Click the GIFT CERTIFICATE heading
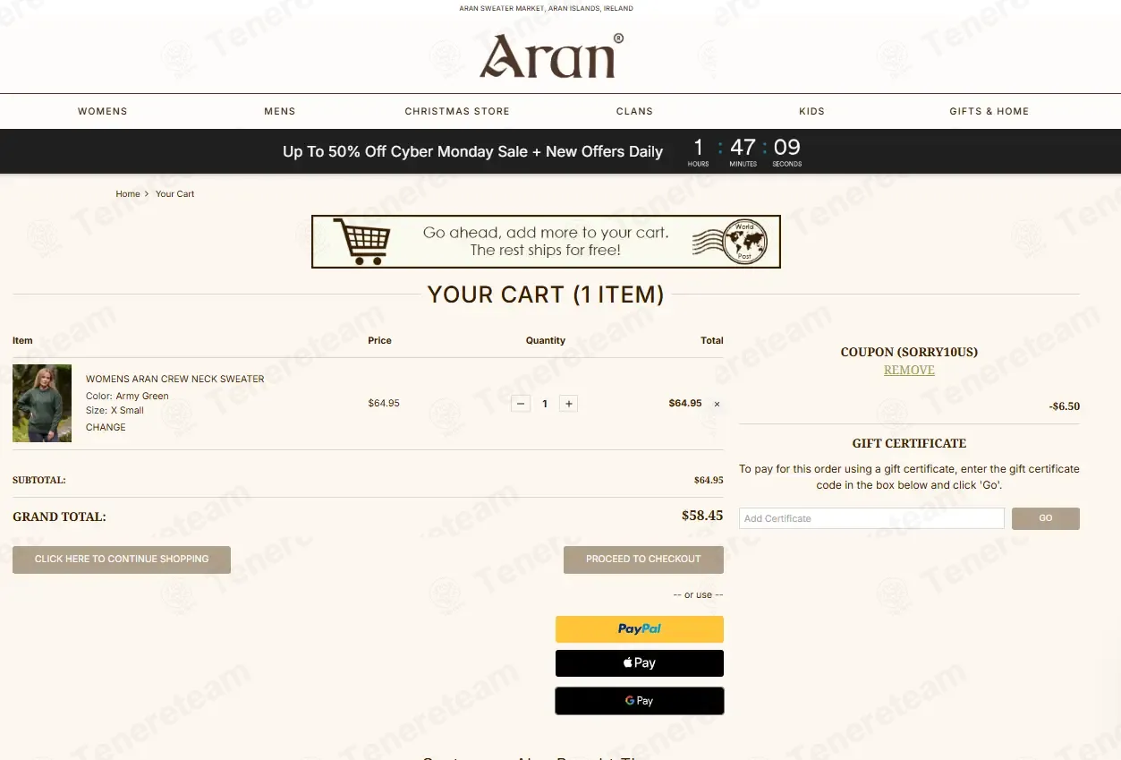Viewport: 1121px width, 760px height. [909, 443]
